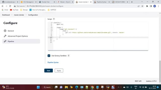Collapse pipeline block at line 1
Viewport: 161px width, 90px height.
[52, 22]
